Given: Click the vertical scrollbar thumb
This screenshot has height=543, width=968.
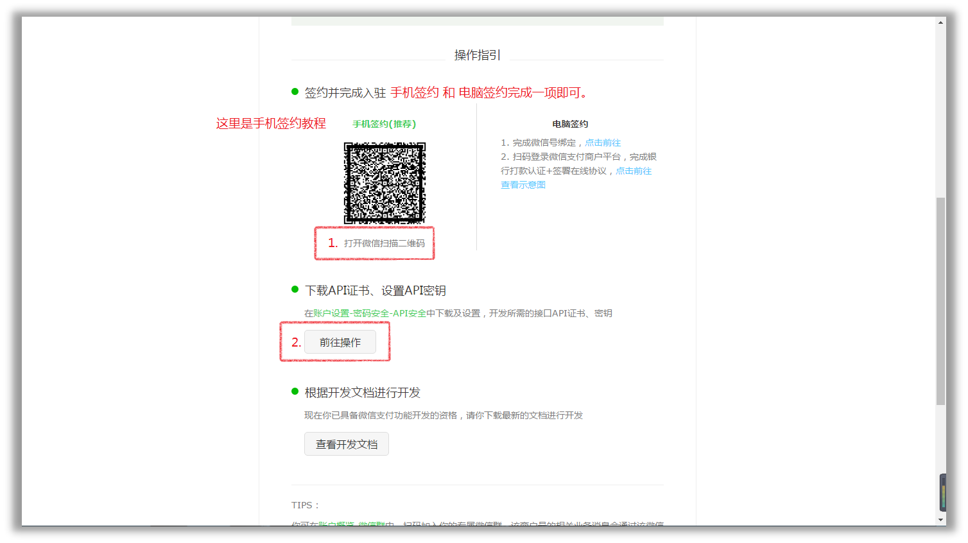Looking at the screenshot, I should click(x=941, y=301).
